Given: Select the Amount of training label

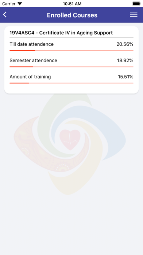Looking at the screenshot, I should (x=30, y=77).
